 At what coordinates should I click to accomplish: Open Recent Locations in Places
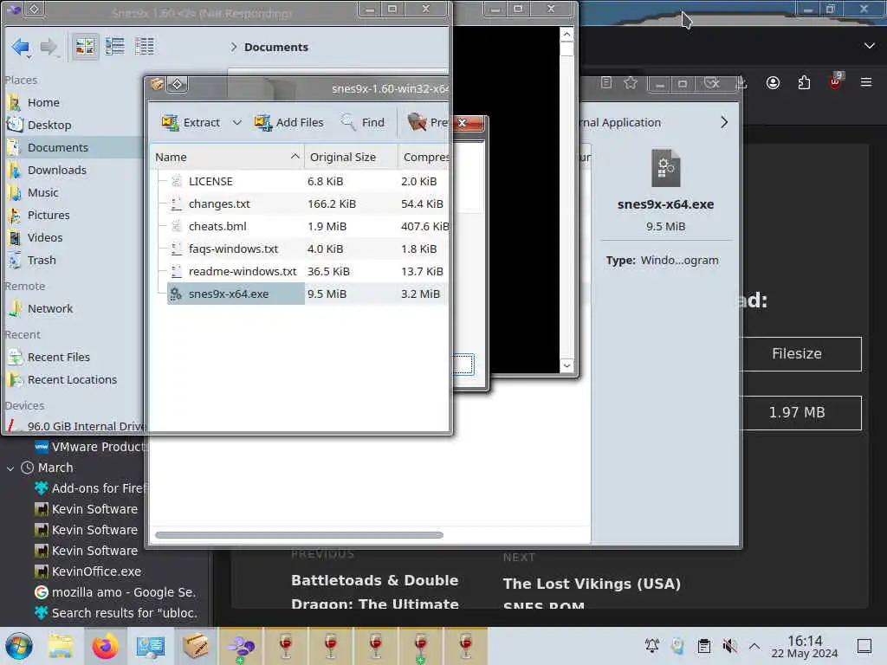(72, 380)
